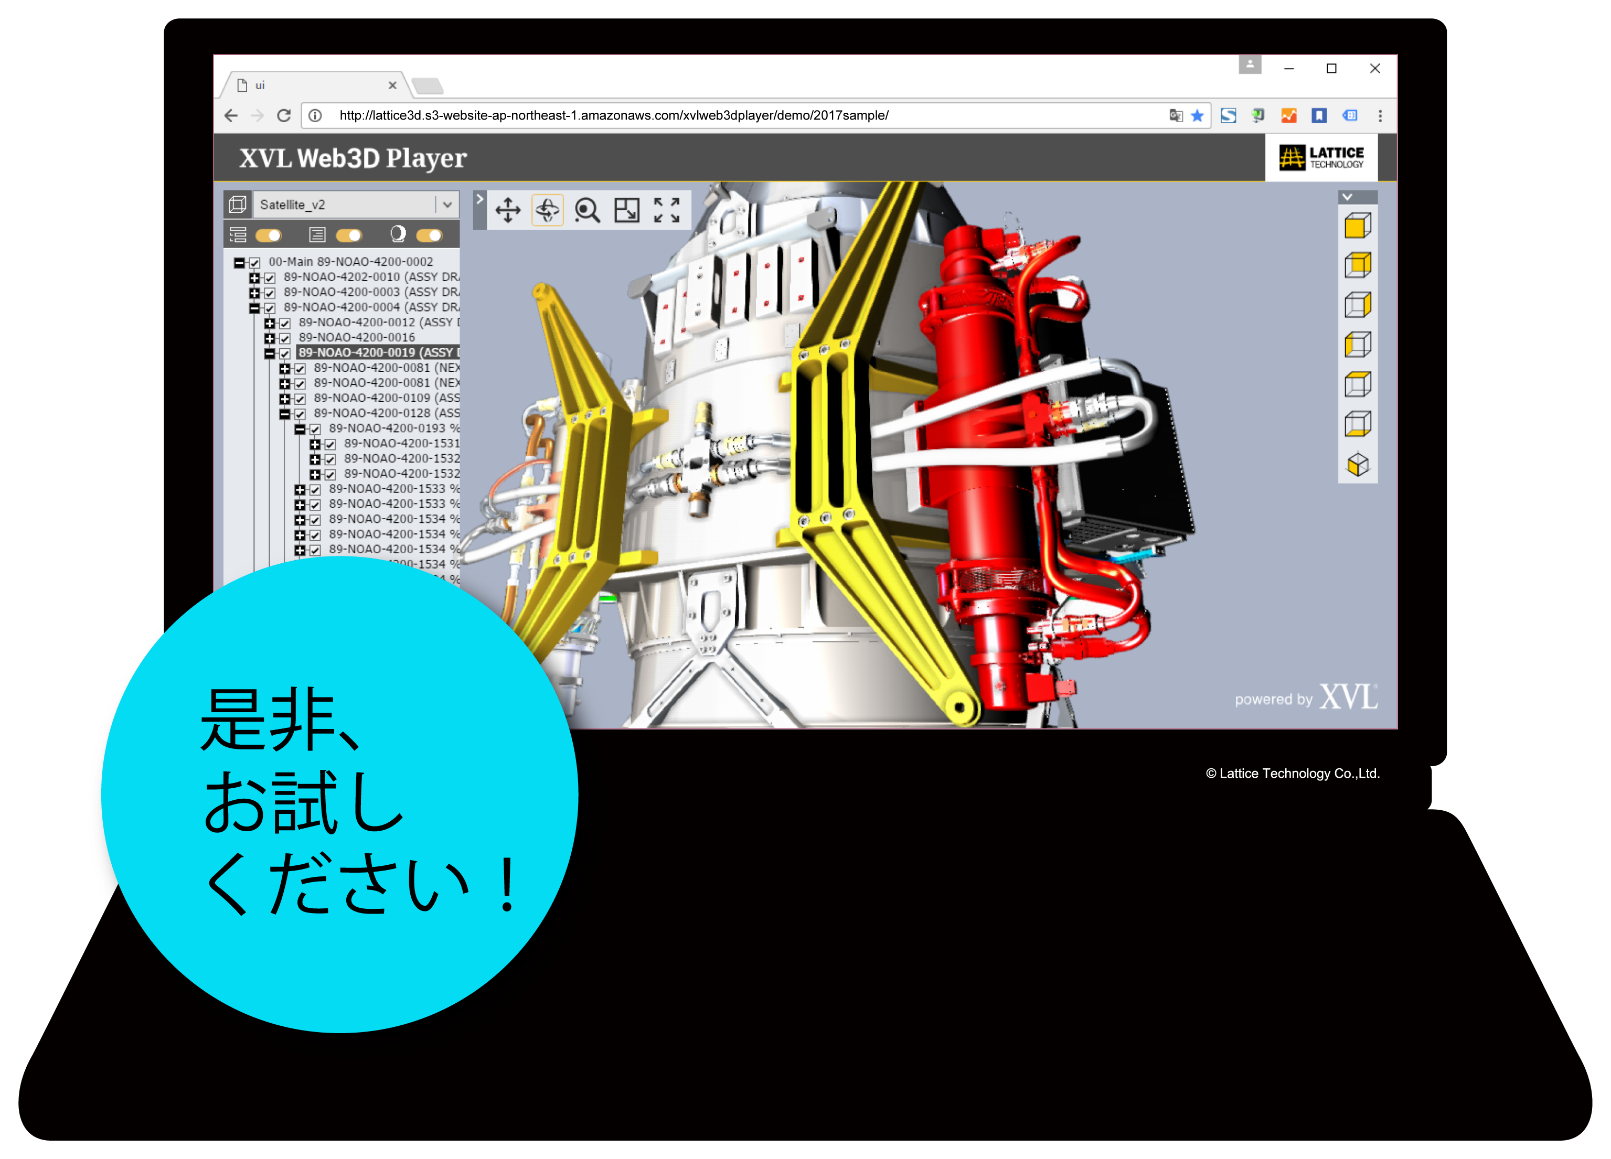Click the blue S extension icon

1228,116
